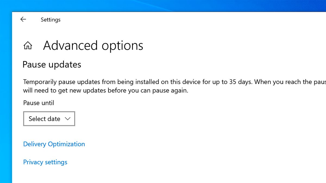The height and width of the screenshot is (183, 326).
Task: Click the 'Select date' text in the combo box
Action: click(45, 119)
